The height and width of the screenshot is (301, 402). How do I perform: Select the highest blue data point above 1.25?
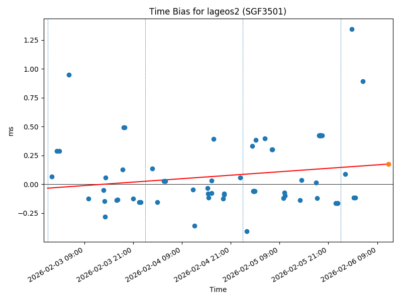352,29
